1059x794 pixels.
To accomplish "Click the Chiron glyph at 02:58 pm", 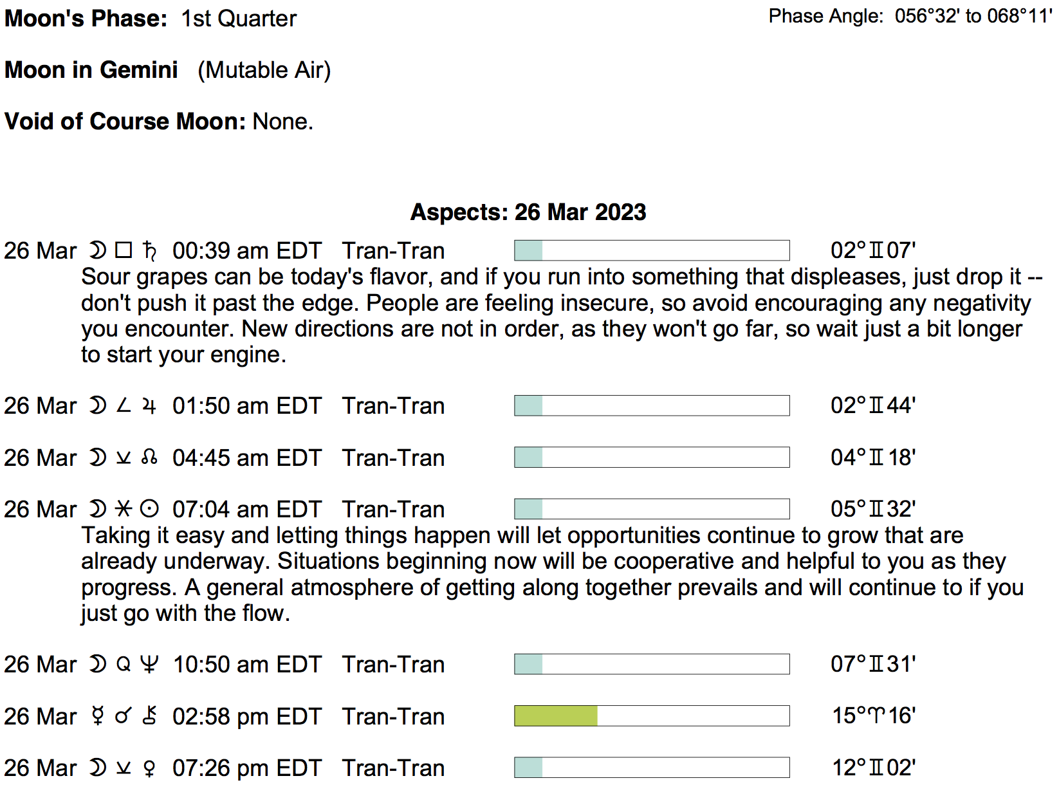I will 149,716.
